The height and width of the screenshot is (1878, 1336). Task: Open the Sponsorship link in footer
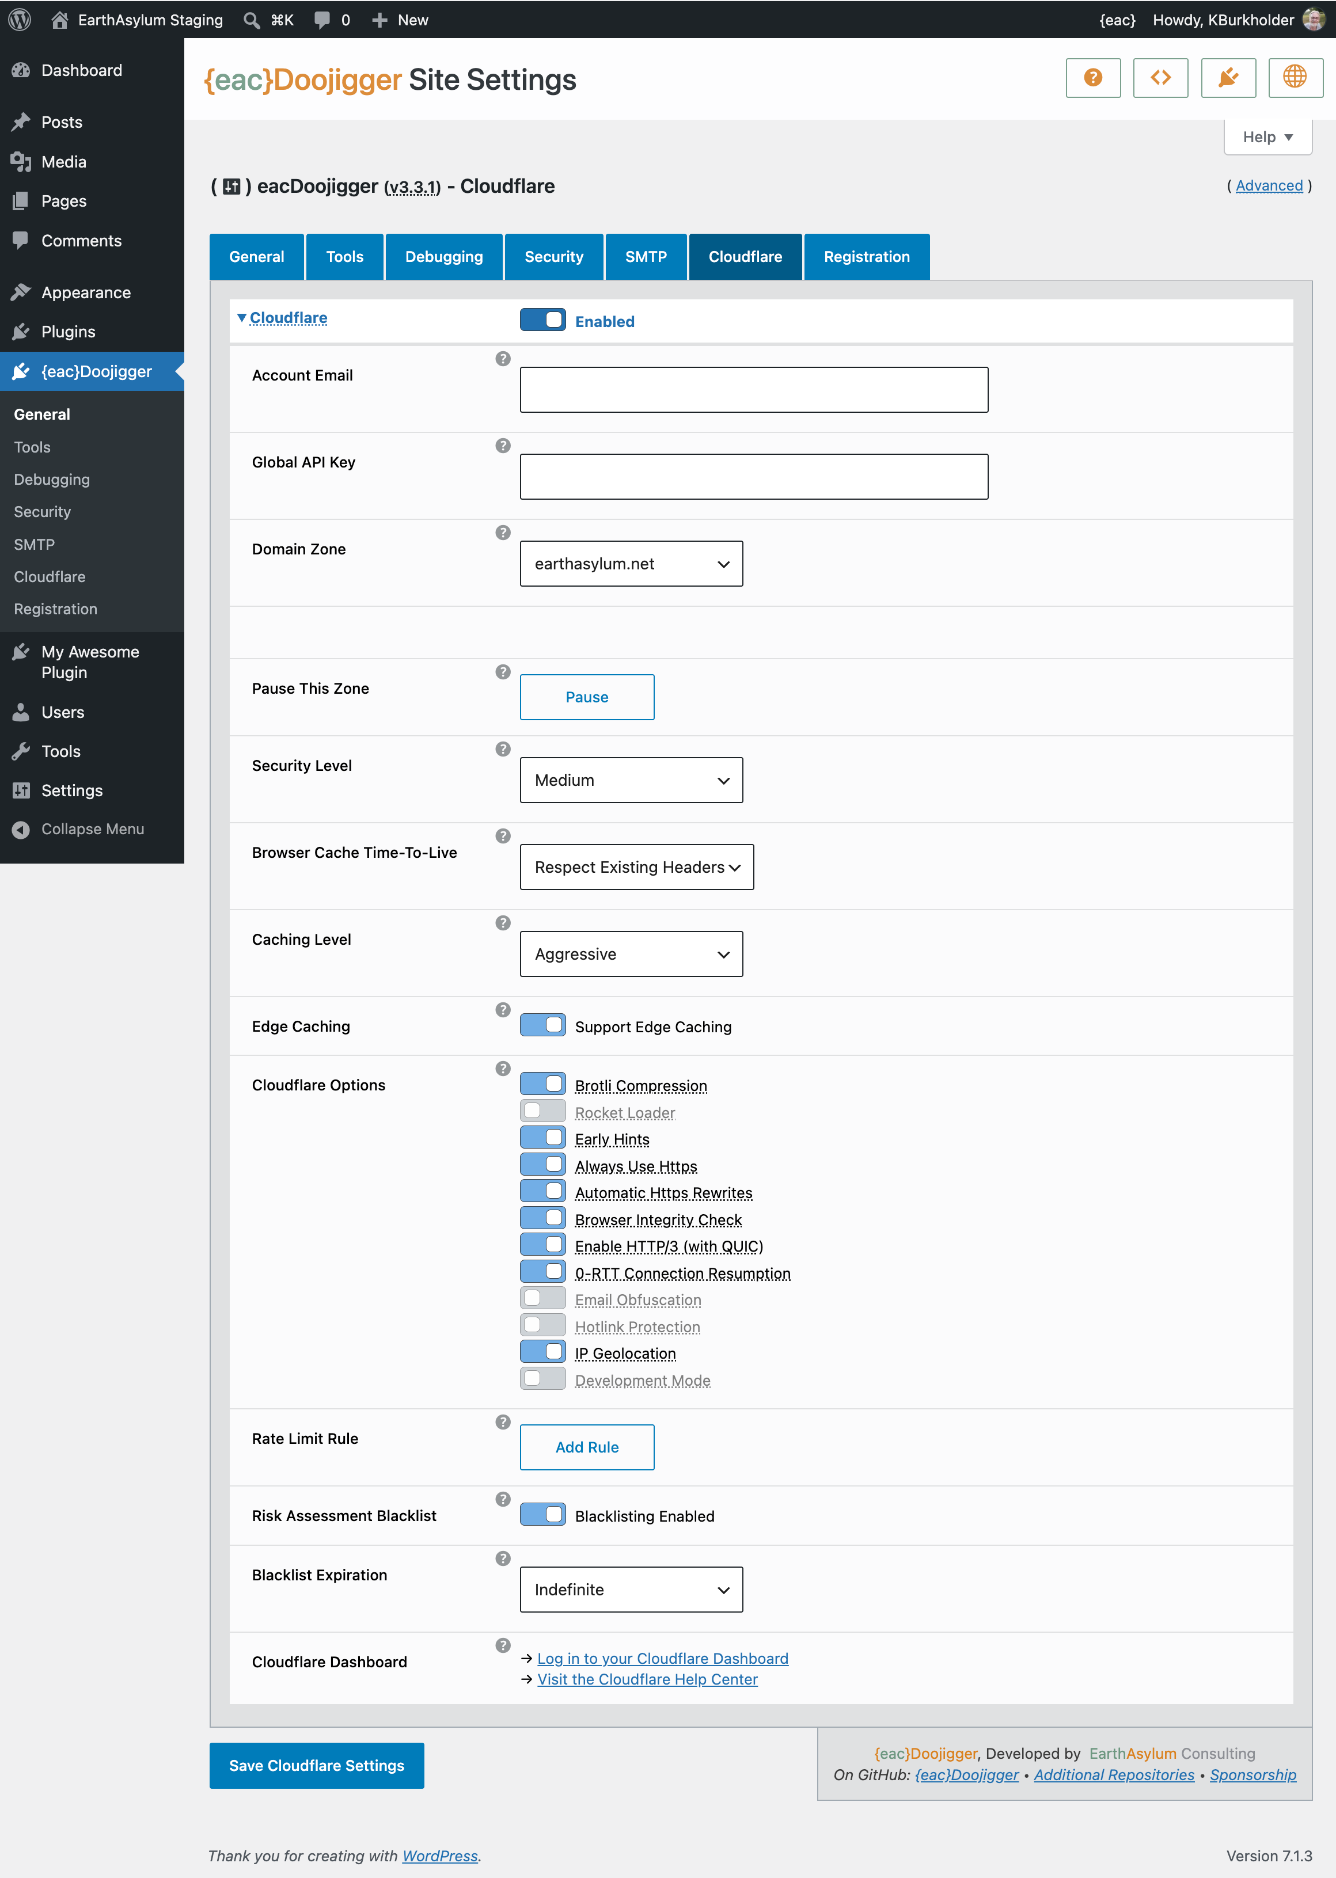1253,1775
